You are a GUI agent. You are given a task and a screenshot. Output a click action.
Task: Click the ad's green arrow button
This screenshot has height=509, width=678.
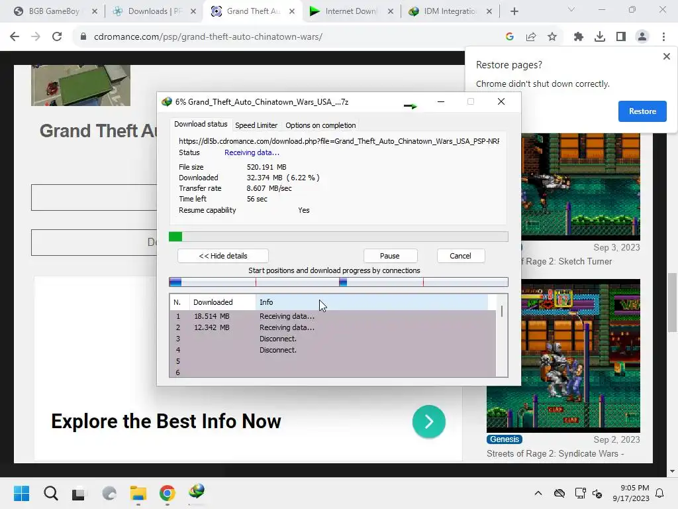pyautogui.click(x=428, y=422)
